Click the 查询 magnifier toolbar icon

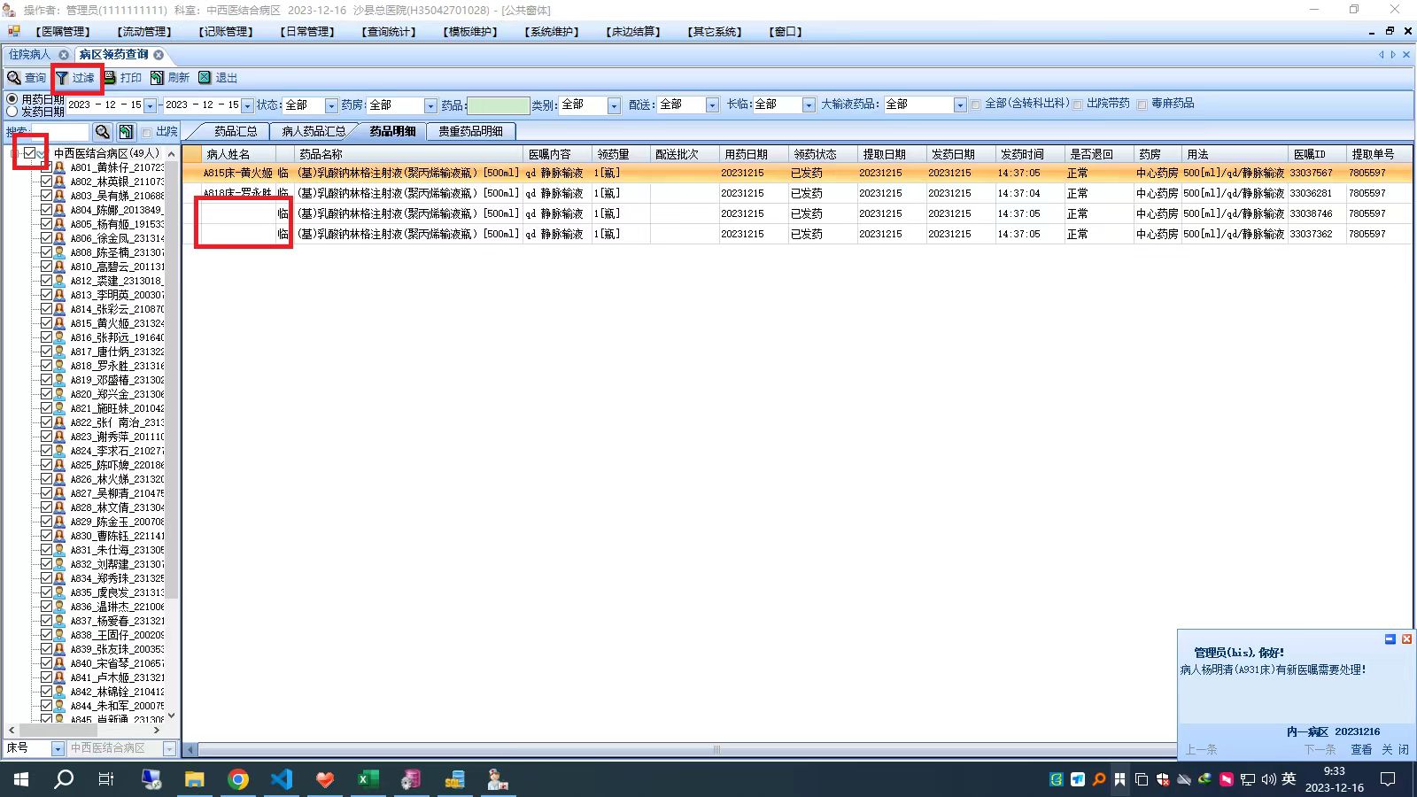[x=14, y=78]
